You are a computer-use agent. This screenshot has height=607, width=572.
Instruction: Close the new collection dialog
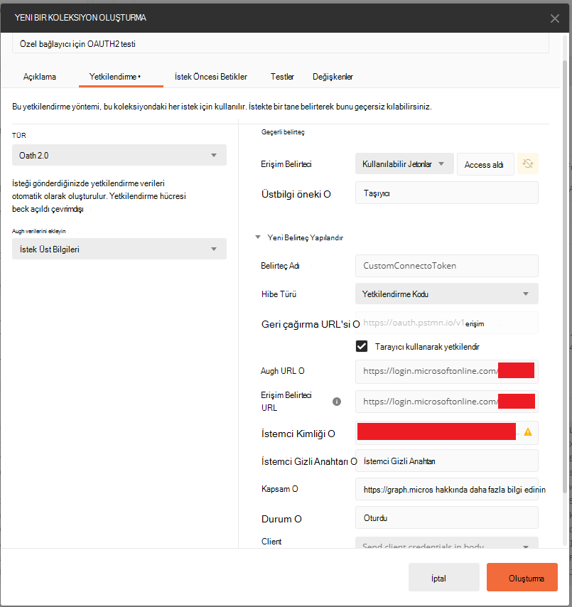coord(554,18)
